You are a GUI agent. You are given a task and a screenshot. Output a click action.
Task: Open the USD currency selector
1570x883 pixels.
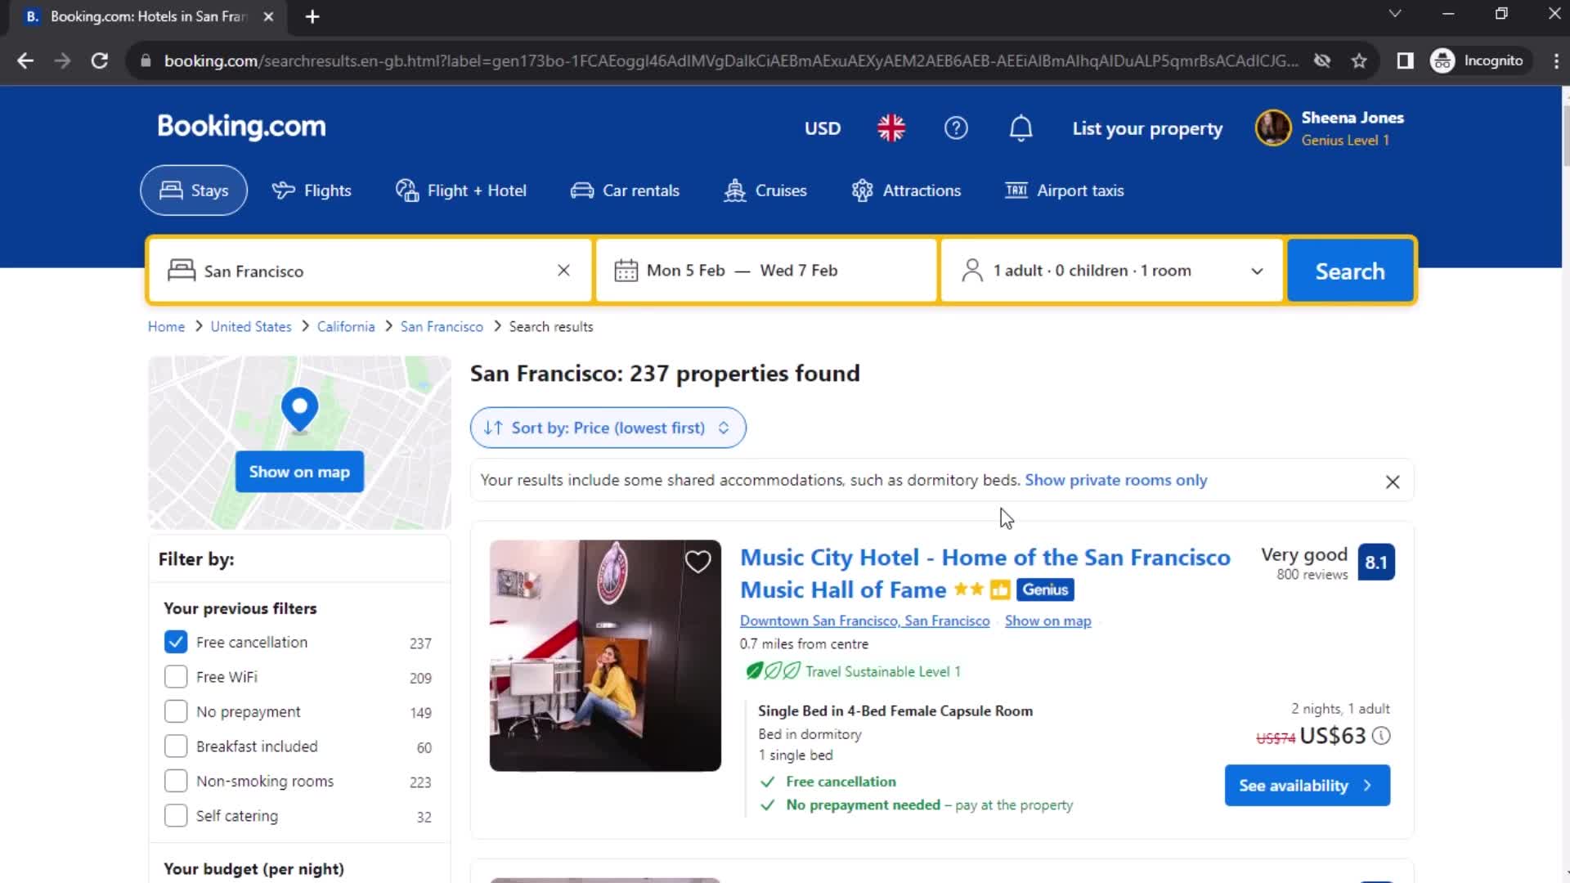[822, 128]
